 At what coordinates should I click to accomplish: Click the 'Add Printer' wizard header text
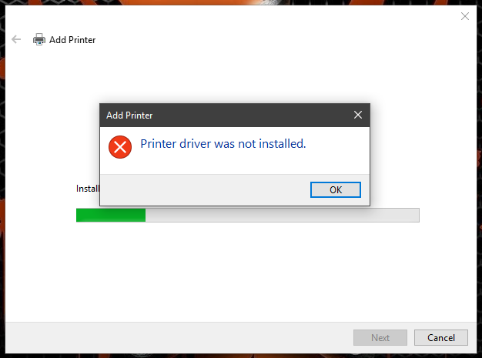click(x=72, y=40)
